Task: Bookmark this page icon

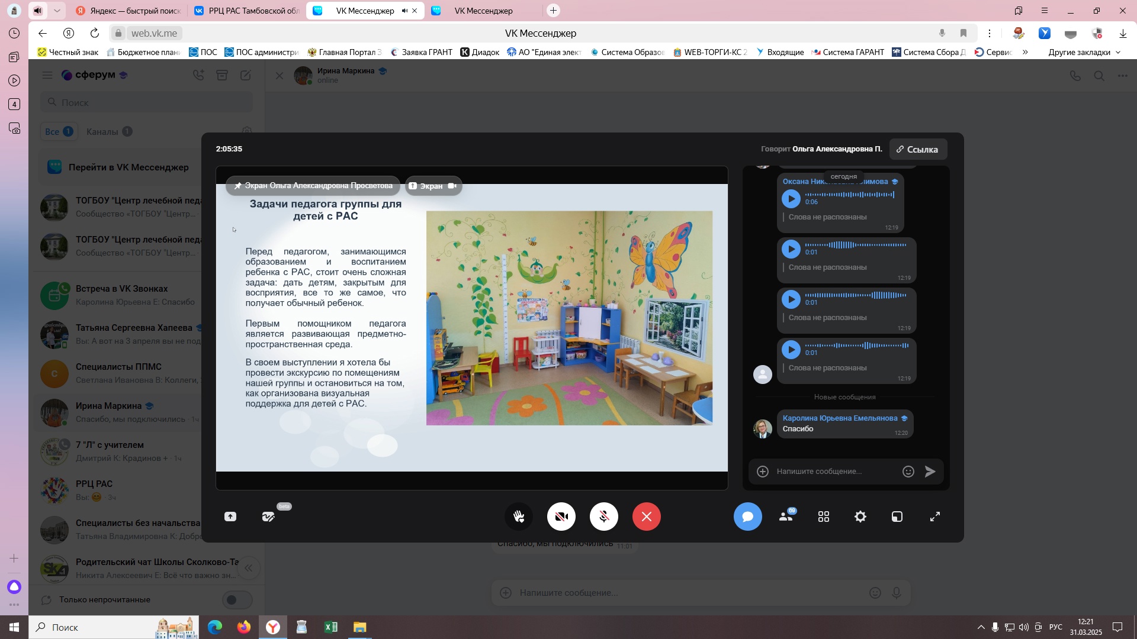Action: point(963,33)
